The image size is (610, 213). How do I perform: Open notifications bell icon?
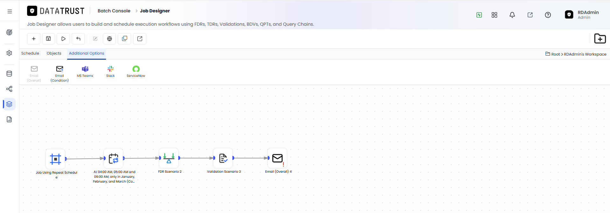coord(512,15)
